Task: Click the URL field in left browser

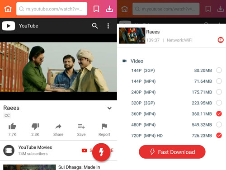Action: coord(52,9)
